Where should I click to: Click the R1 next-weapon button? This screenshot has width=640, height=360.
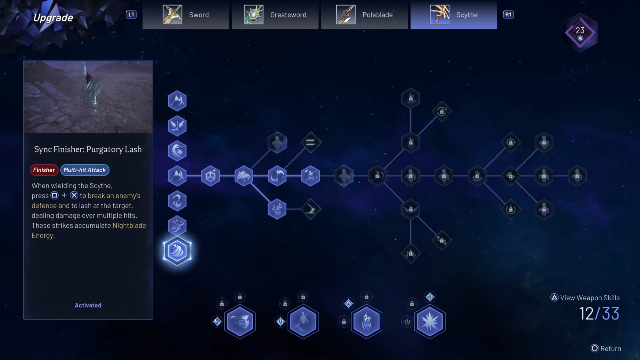(x=508, y=15)
